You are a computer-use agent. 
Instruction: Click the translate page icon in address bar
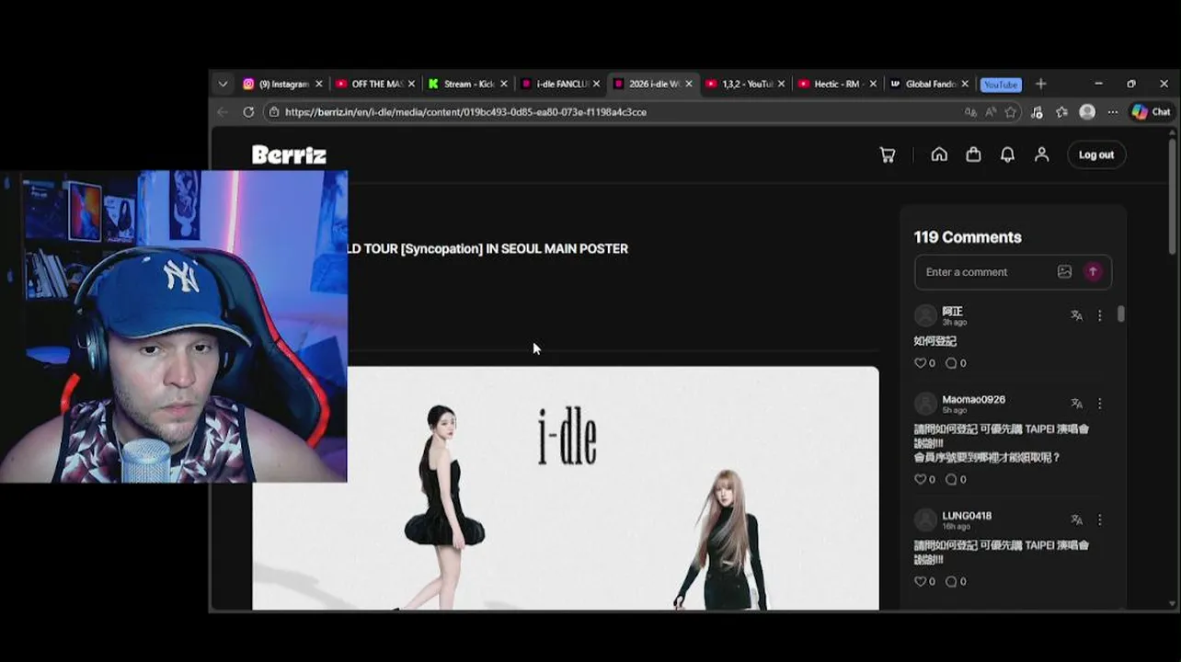point(970,112)
